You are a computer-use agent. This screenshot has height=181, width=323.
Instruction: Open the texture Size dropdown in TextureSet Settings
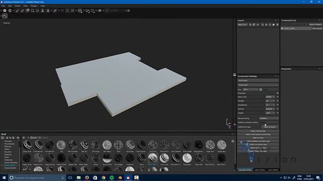coord(250,89)
